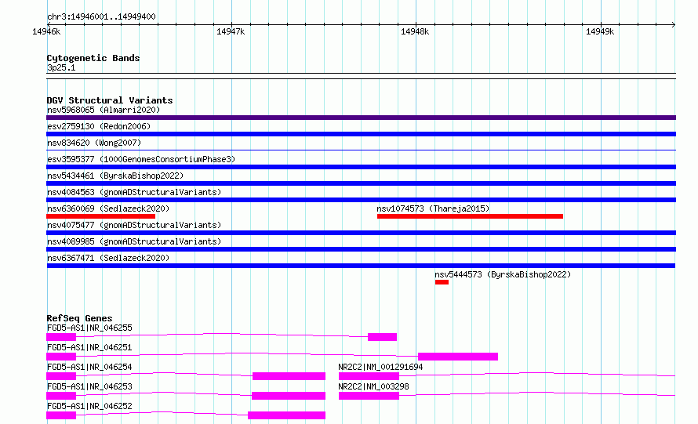This screenshot has height=424, width=698.
Task: Open the NR2C2|NM_003298 transcript label
Action: [373, 386]
